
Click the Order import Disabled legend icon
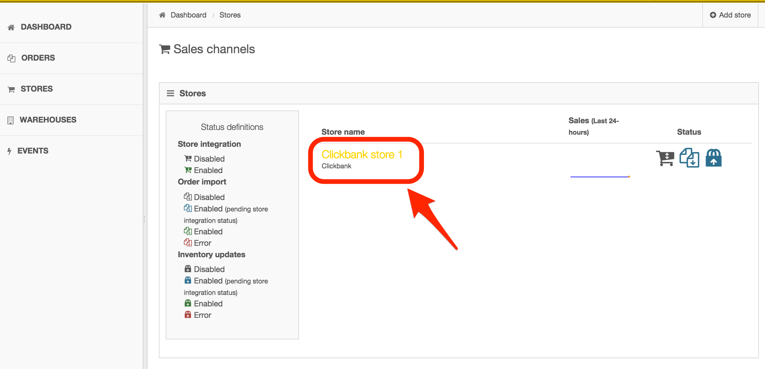[188, 197]
